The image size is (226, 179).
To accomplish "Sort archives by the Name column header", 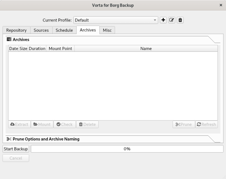I will click(146, 48).
